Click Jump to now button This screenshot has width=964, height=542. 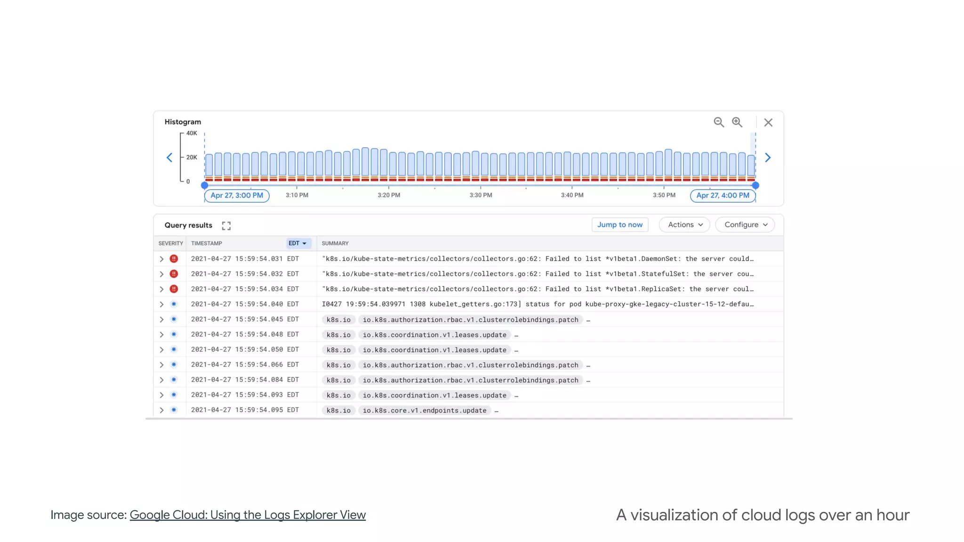(x=620, y=225)
